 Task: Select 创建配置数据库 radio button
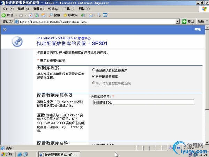(94, 76)
